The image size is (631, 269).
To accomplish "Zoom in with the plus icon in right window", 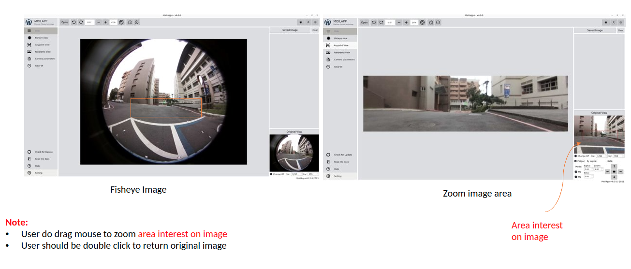I will (x=406, y=22).
